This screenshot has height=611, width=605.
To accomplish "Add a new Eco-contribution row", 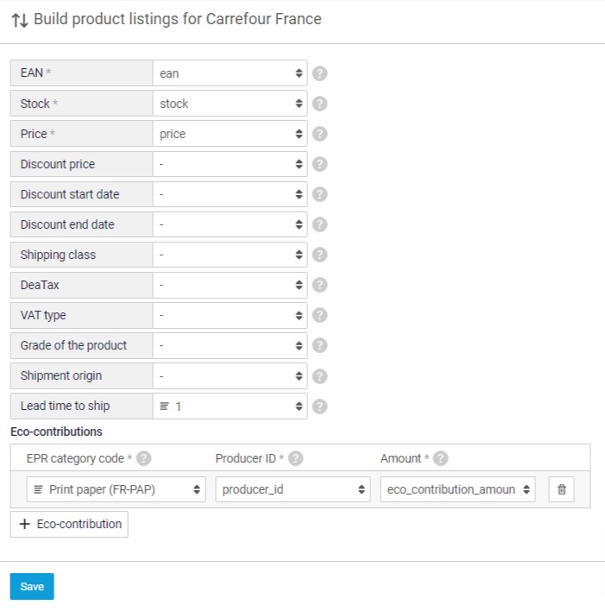I will pyautogui.click(x=69, y=524).
